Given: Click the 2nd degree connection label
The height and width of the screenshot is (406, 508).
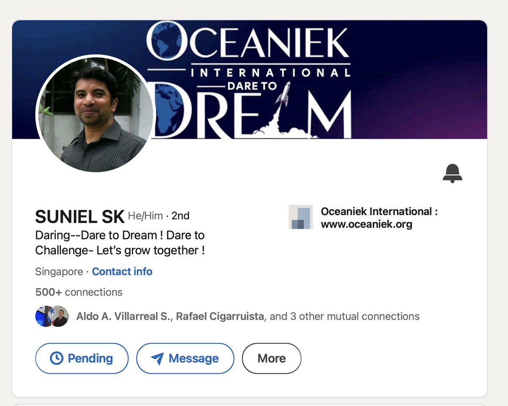Looking at the screenshot, I should 180,216.
